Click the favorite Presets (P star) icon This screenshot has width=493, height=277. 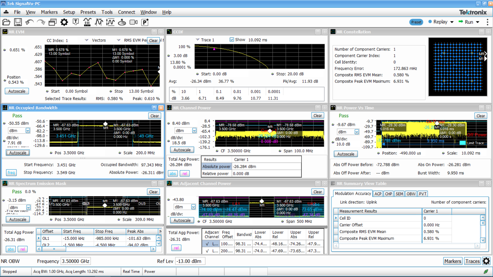[145, 22]
